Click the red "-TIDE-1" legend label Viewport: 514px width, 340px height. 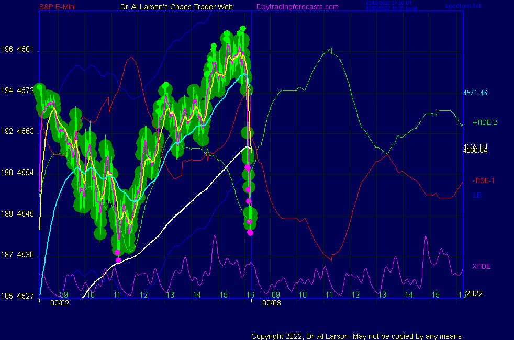tap(483, 180)
